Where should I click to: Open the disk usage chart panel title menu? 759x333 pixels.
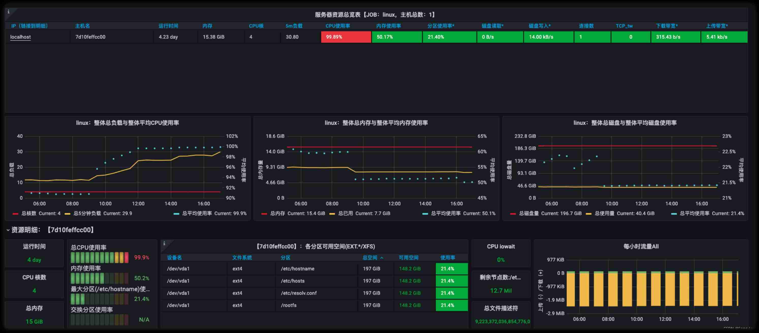(625, 123)
